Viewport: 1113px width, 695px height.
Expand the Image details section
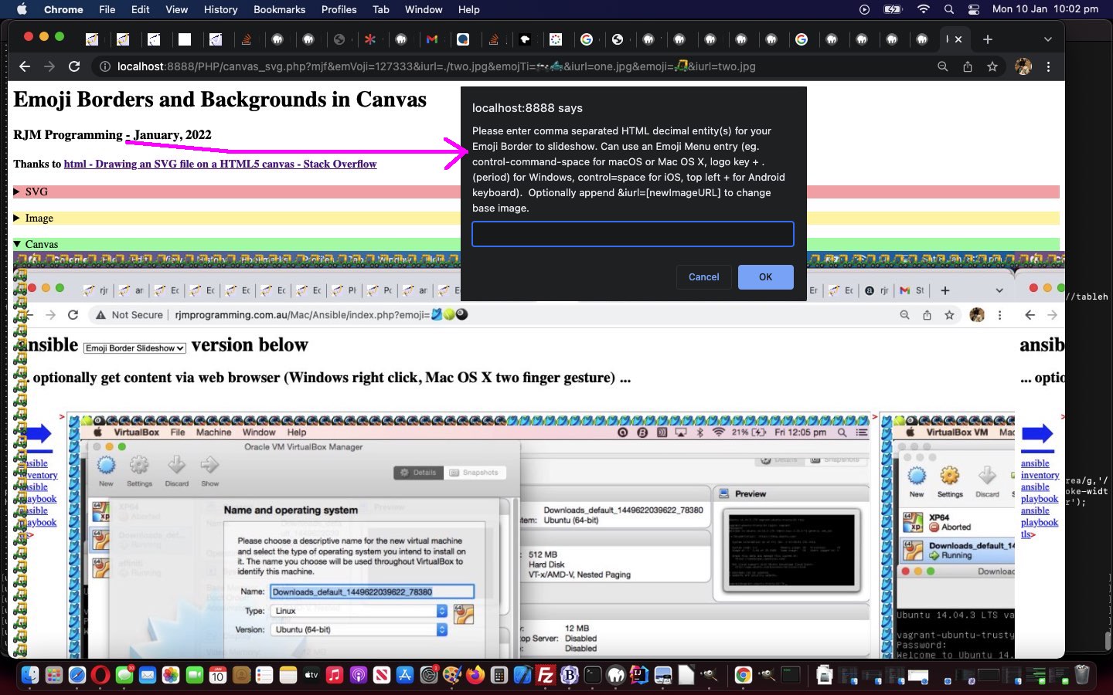(x=17, y=218)
